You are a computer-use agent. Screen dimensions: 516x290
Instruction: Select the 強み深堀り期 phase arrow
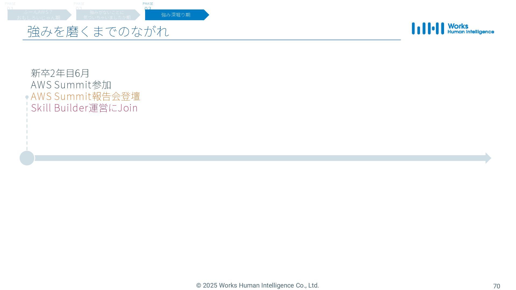click(x=177, y=15)
